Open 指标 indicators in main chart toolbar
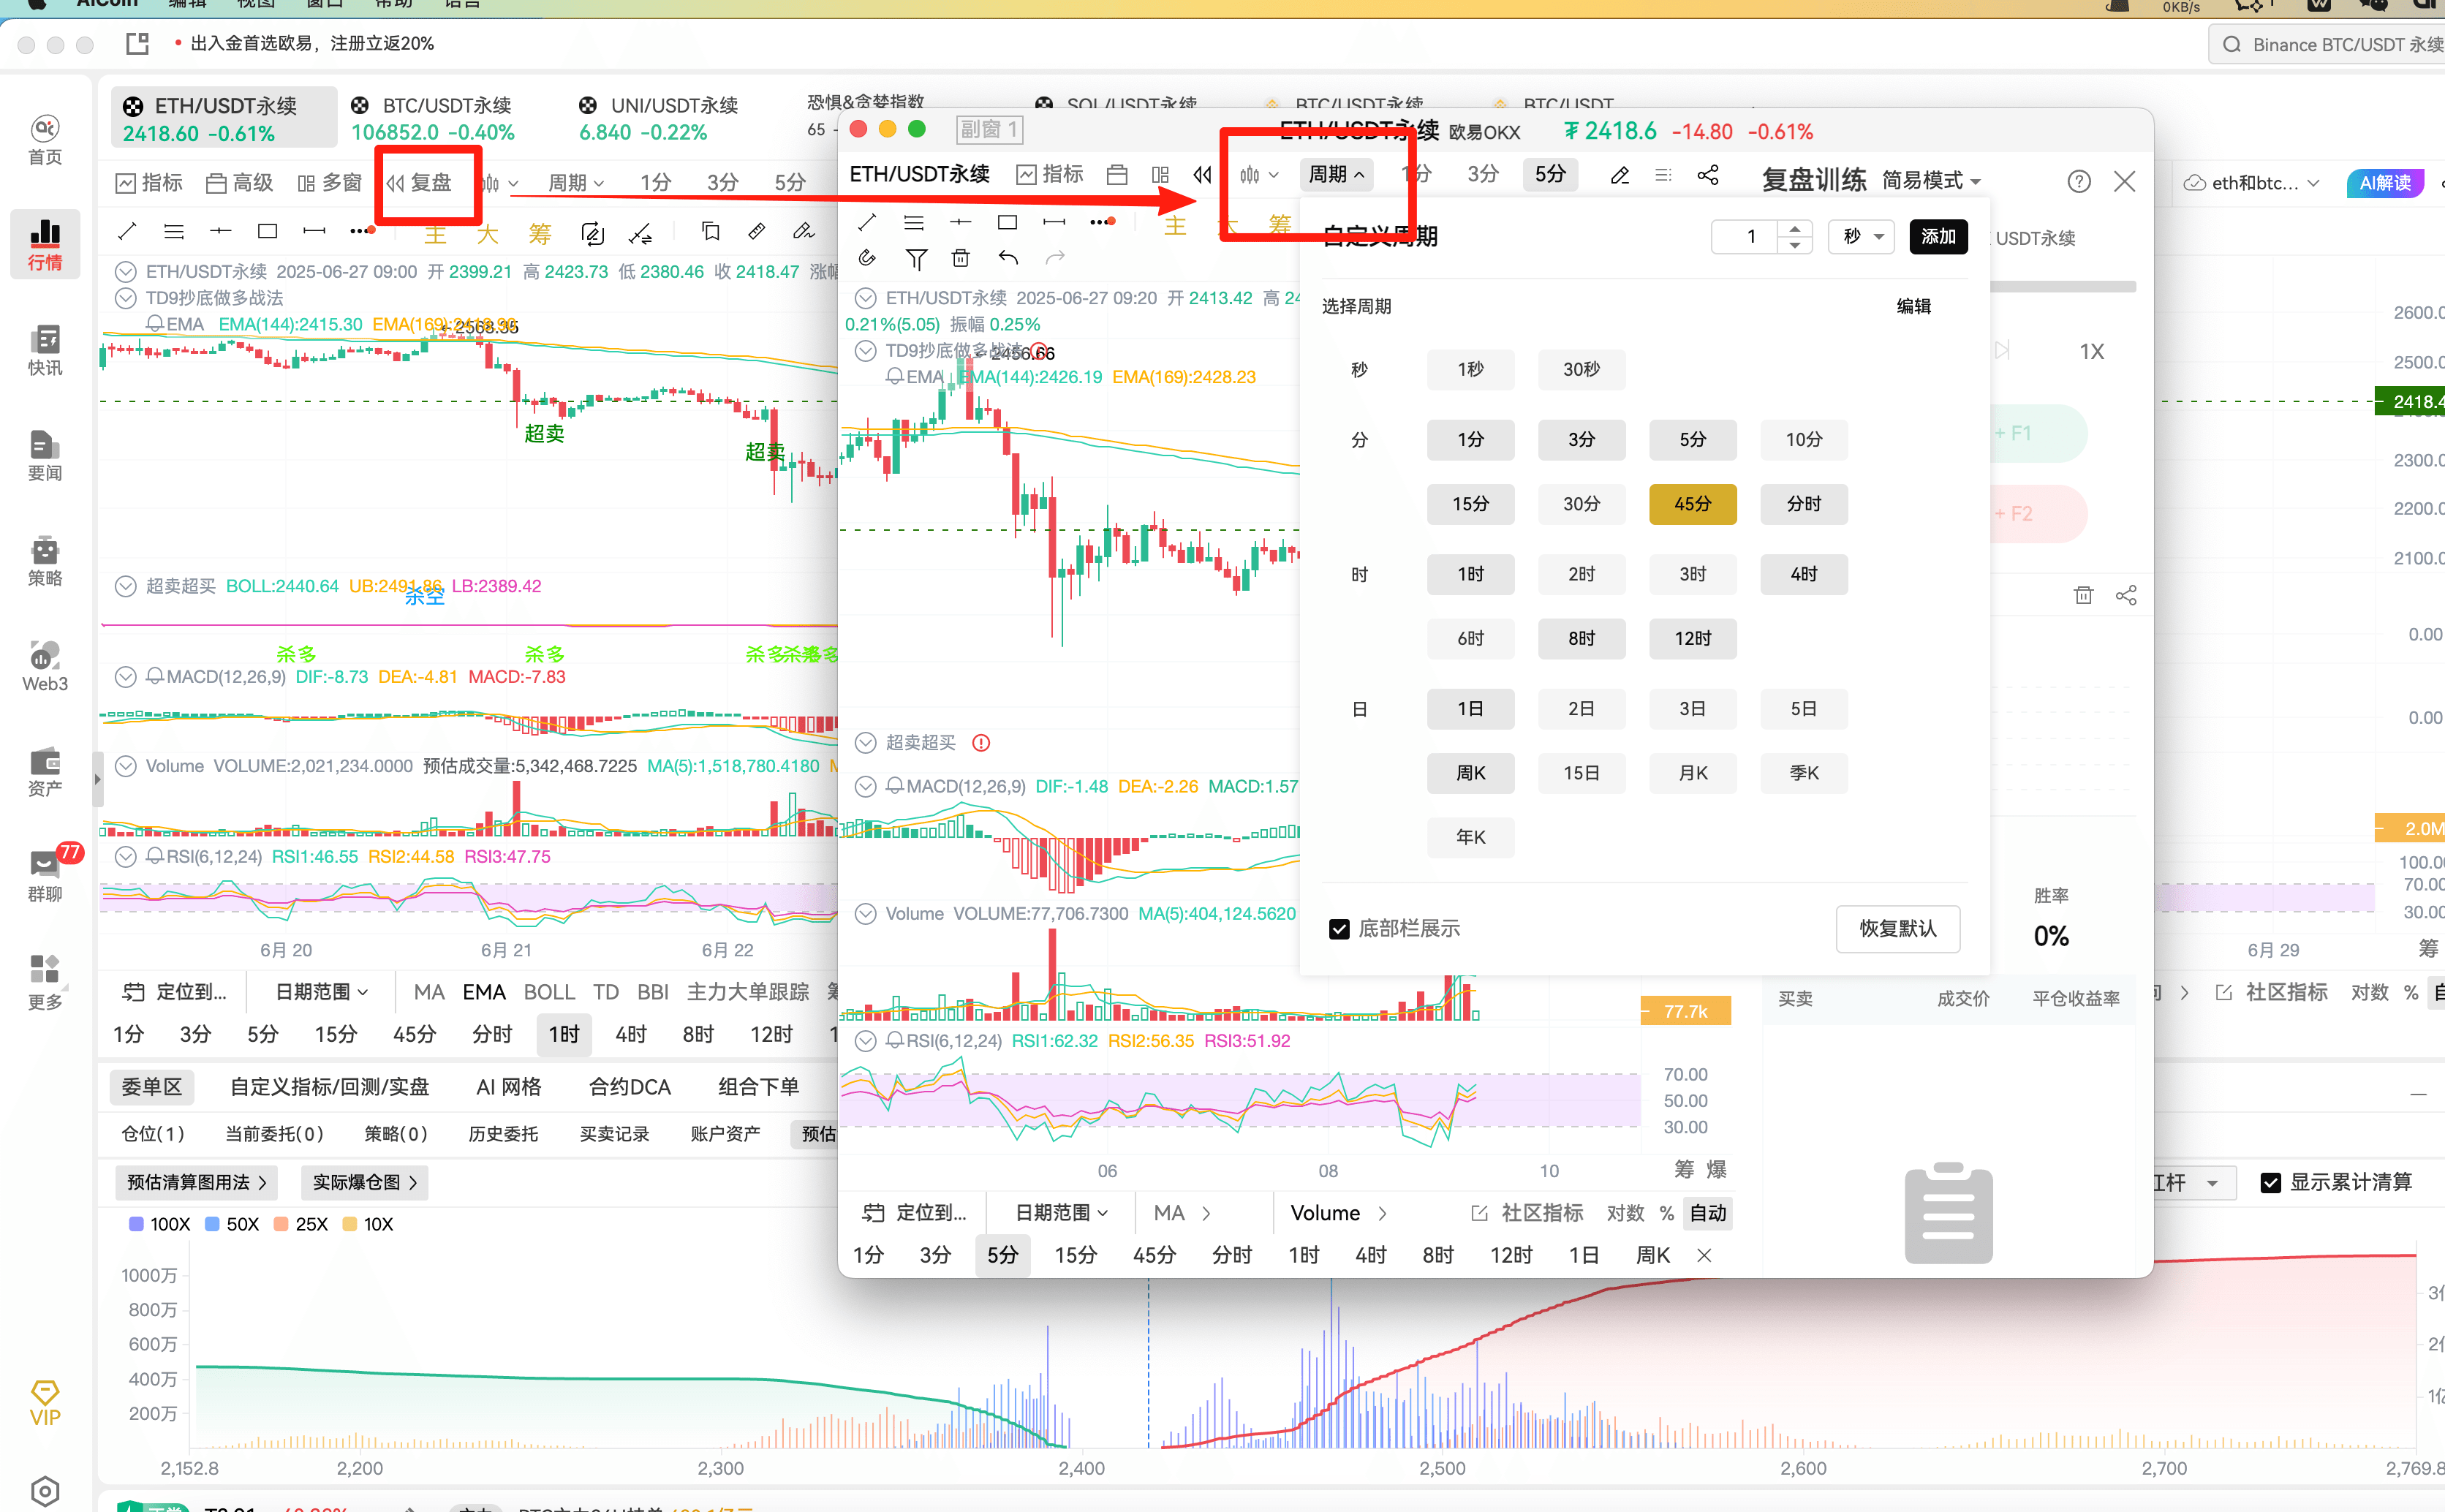This screenshot has height=1512, width=2445. 150,182
